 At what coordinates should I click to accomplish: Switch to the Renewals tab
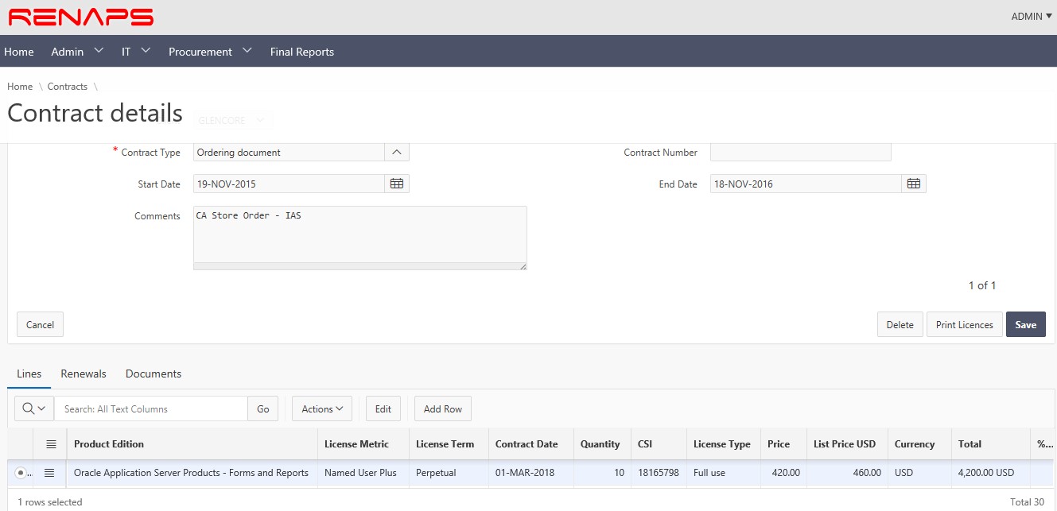coord(84,374)
